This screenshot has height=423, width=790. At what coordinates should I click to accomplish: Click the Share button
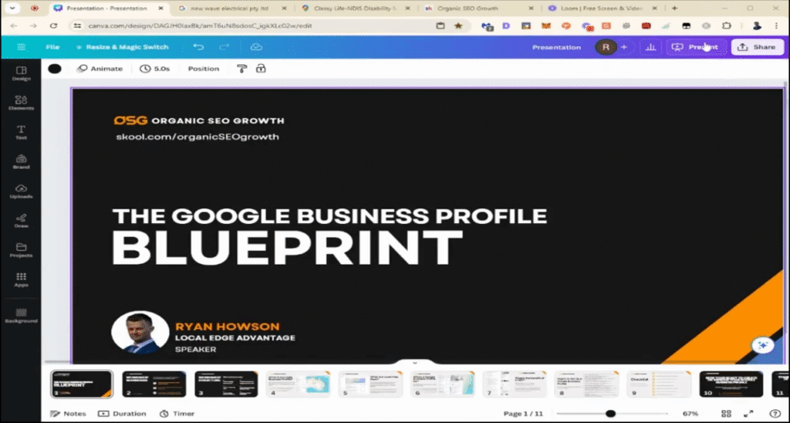[x=757, y=47]
